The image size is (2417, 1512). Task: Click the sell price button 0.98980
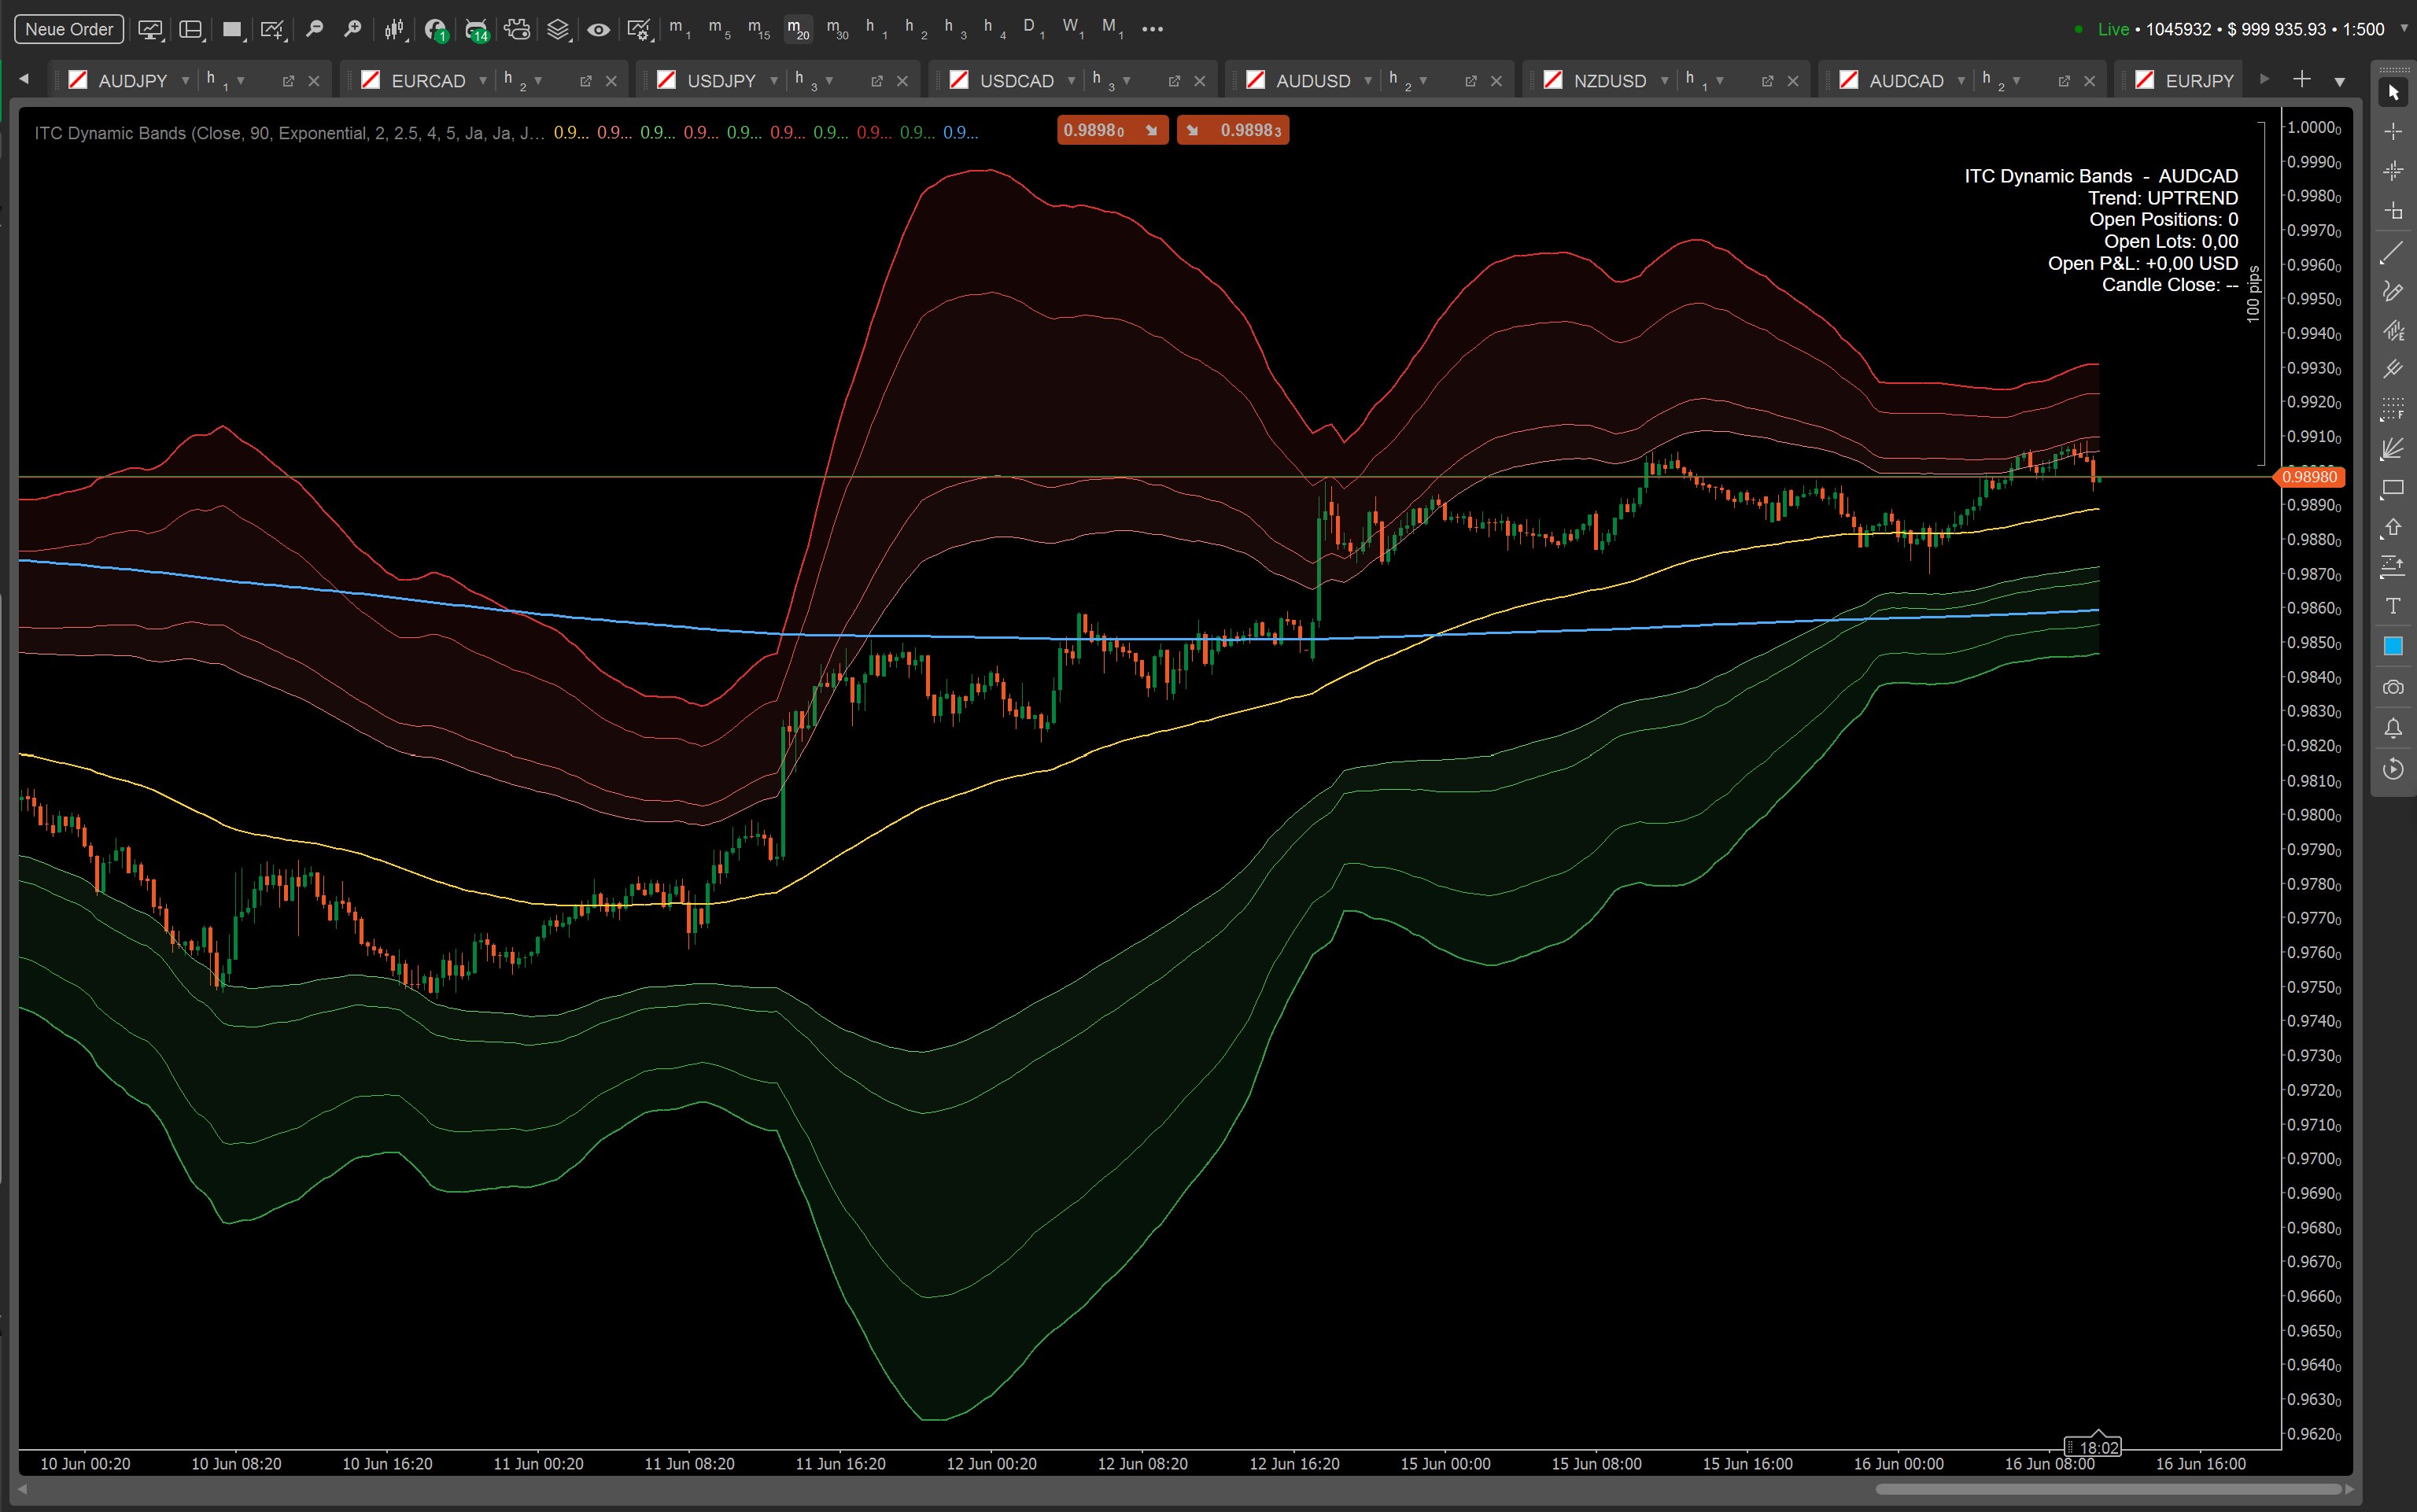(1112, 130)
